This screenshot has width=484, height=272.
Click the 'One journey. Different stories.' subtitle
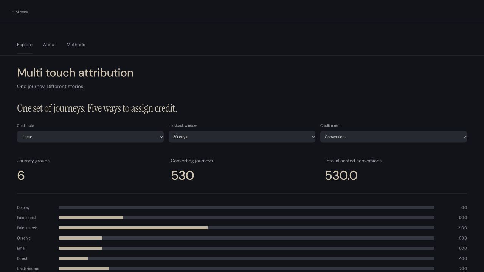tap(51, 87)
